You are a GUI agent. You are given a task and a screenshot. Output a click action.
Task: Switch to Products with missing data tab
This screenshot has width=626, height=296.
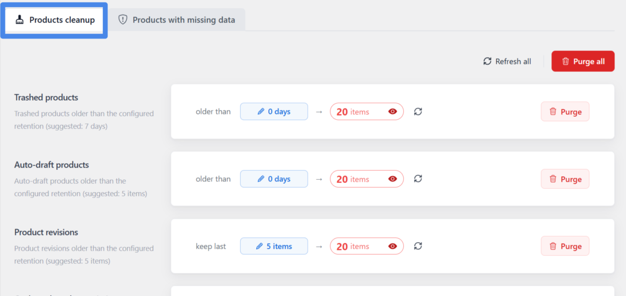[177, 20]
